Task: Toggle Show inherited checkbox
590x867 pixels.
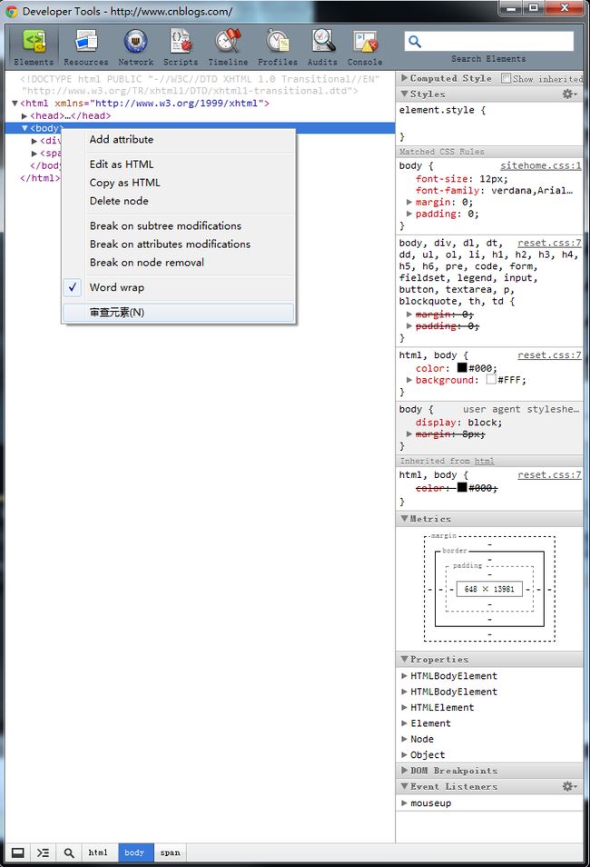Action: coord(506,78)
